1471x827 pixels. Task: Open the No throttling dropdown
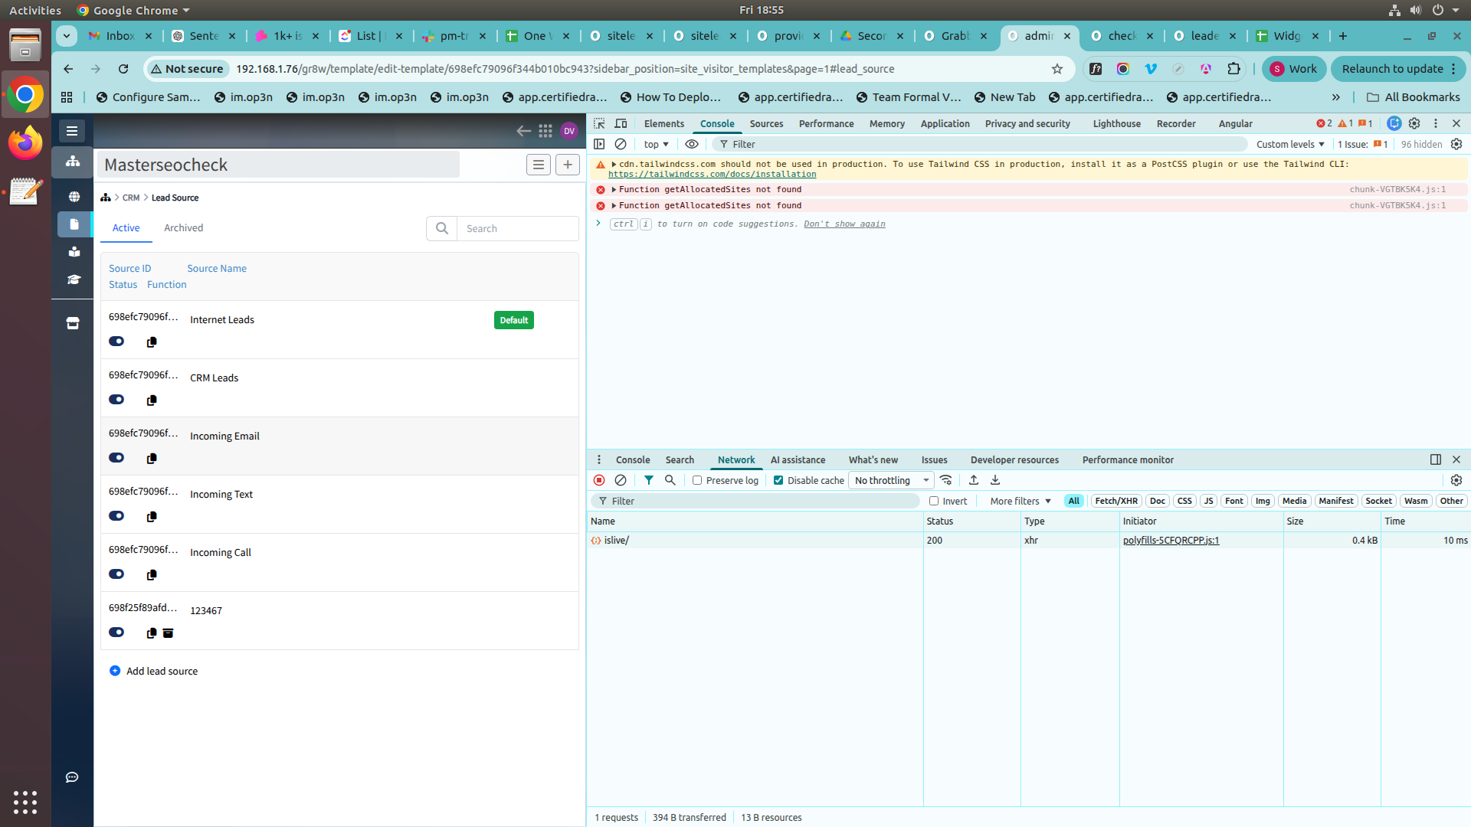[x=892, y=480]
